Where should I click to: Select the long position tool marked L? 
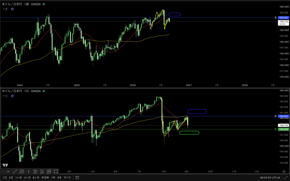[x=42, y=172]
